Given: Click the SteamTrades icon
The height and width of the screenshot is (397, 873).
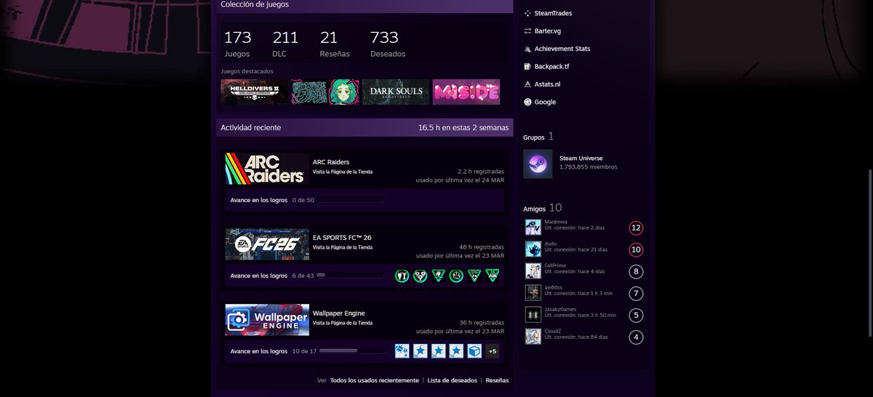Looking at the screenshot, I should point(527,13).
